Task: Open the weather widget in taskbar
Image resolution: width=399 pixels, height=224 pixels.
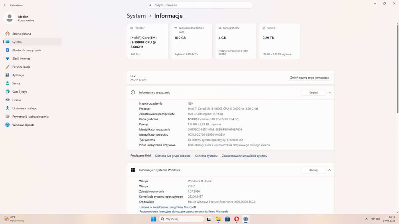Action: [14, 219]
